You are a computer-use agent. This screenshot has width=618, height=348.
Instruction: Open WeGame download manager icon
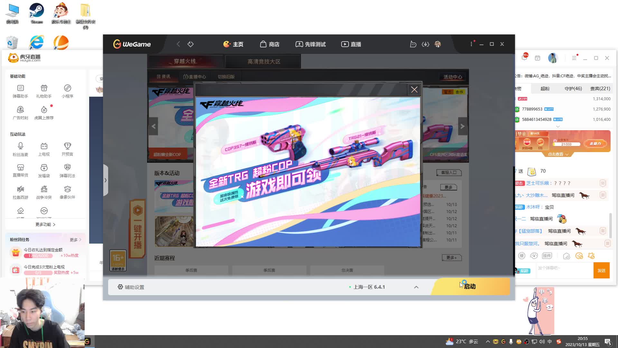pyautogui.click(x=426, y=44)
